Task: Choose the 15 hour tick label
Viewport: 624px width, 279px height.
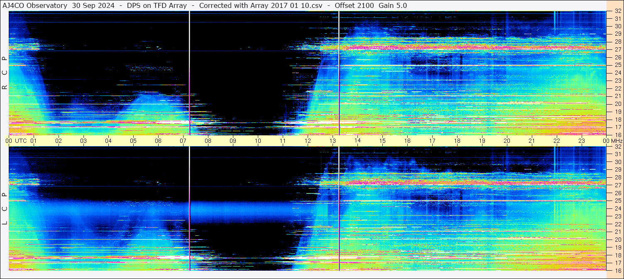Action: [382, 141]
